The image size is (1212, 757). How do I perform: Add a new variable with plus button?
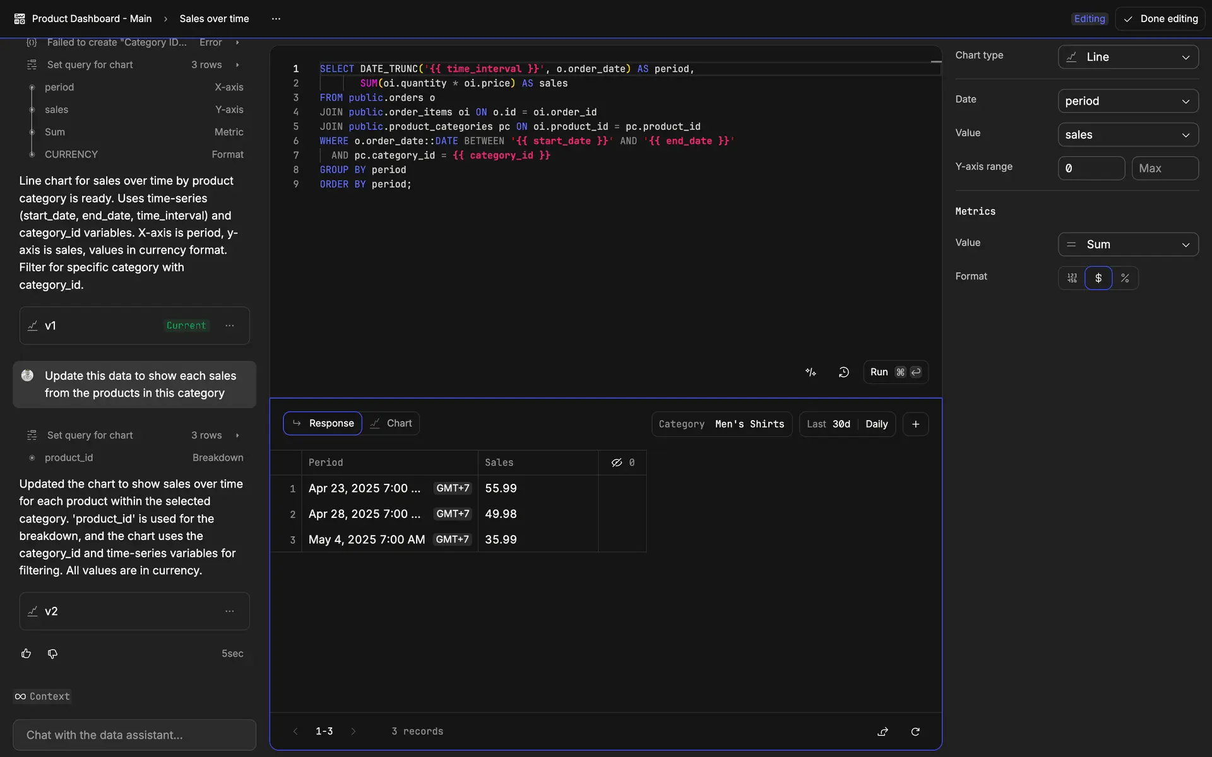pyautogui.click(x=915, y=424)
